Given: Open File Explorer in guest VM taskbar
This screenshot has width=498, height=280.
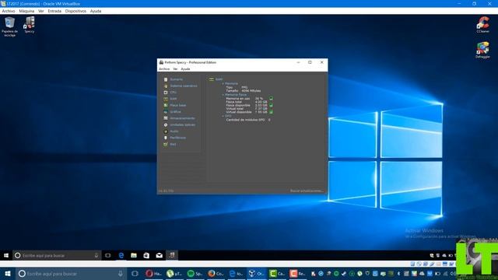Looking at the screenshot, I should [134, 255].
